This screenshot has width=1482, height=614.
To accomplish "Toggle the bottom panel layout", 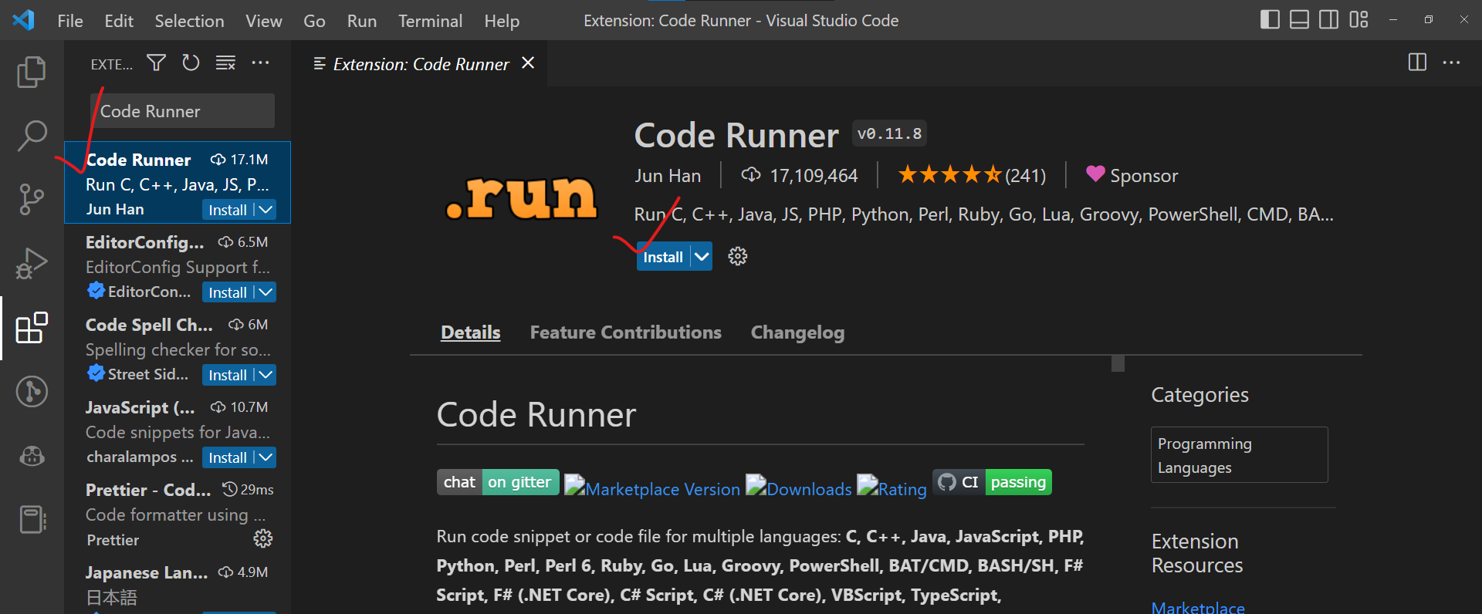I will 1299,20.
